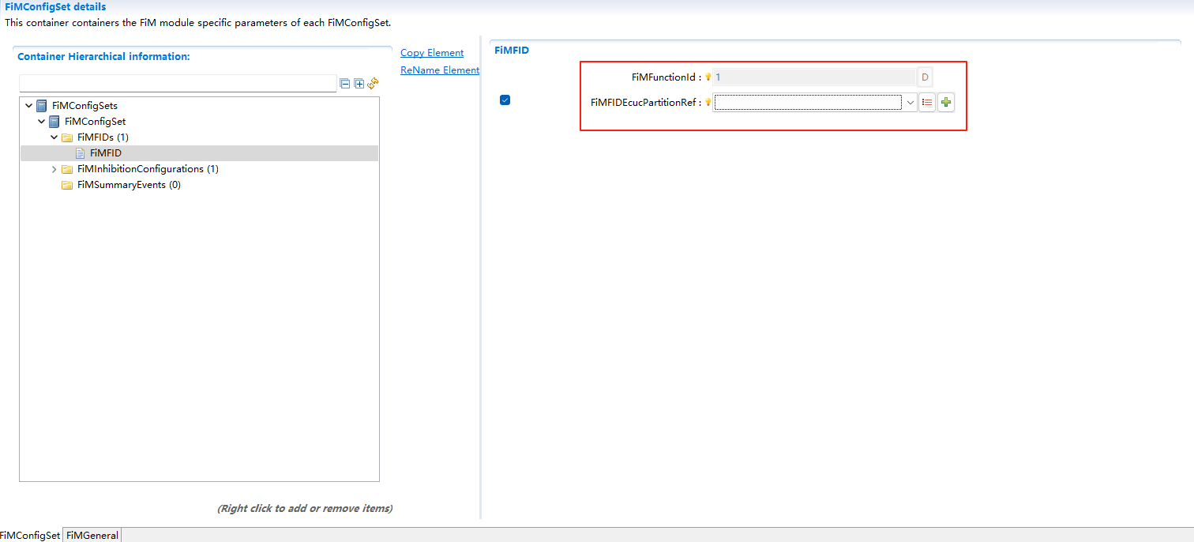Viewport: 1194px width, 542px height.
Task: Open the reference list icon for FiMFIDEcucPartitionRef
Action: pos(927,102)
